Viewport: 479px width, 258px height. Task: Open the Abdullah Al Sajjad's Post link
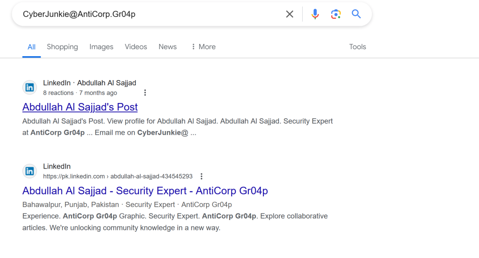(x=80, y=107)
